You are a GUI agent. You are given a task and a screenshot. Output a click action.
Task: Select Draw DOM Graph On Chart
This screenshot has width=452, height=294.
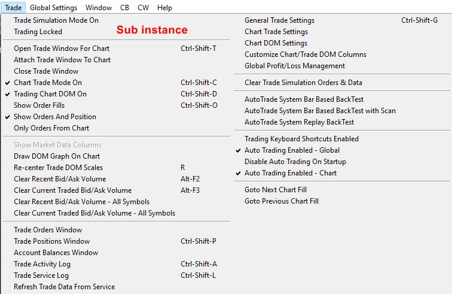coord(57,156)
